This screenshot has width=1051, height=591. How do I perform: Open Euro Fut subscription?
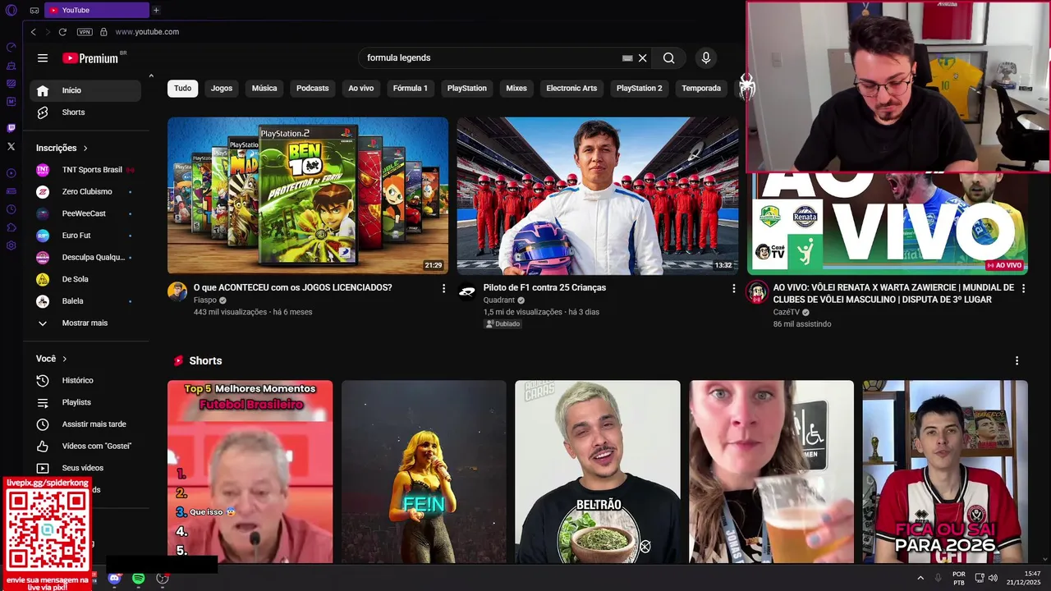85,236
